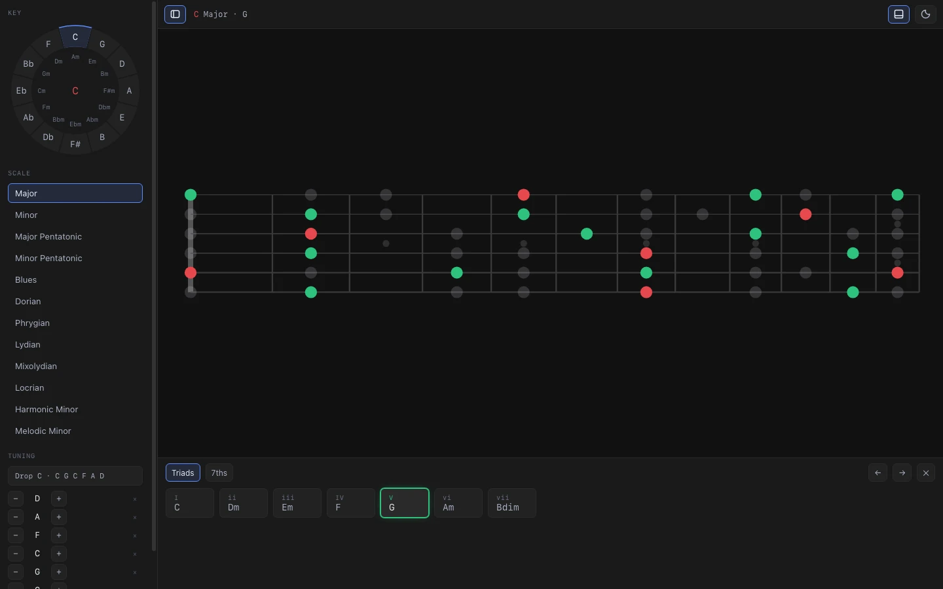Open the Drop C tuning dropdown
The image size is (943, 589).
(75, 476)
